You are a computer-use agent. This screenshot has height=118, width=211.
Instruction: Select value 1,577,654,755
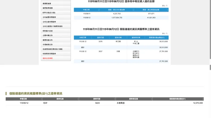click(x=117, y=18)
